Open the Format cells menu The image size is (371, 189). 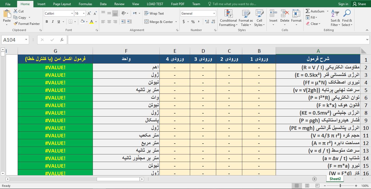coord(296,18)
